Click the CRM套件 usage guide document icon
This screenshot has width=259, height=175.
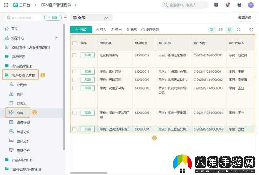click(x=7, y=47)
